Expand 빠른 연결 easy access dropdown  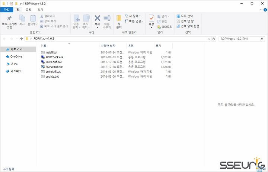(143, 21)
